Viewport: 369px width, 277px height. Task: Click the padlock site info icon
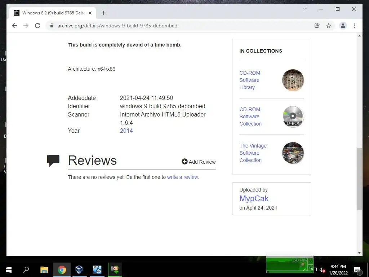[x=52, y=26]
